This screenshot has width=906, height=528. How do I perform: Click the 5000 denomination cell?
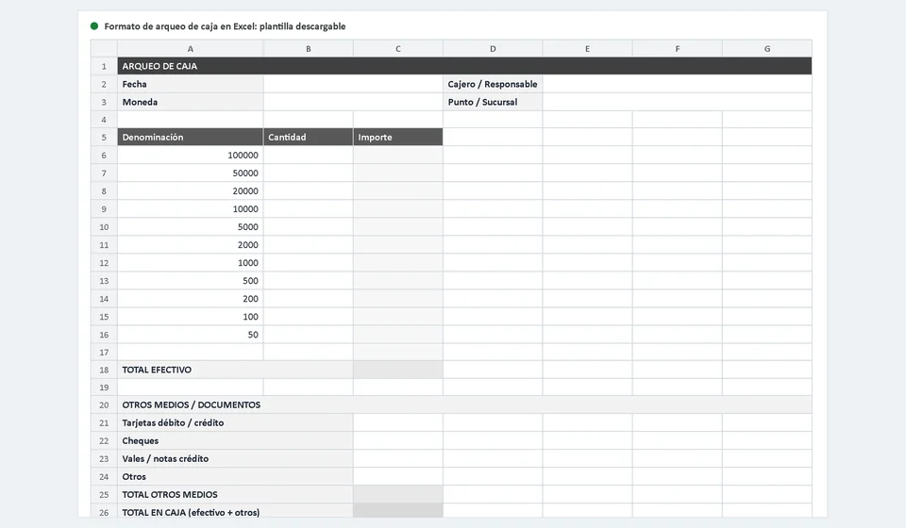[x=190, y=227]
